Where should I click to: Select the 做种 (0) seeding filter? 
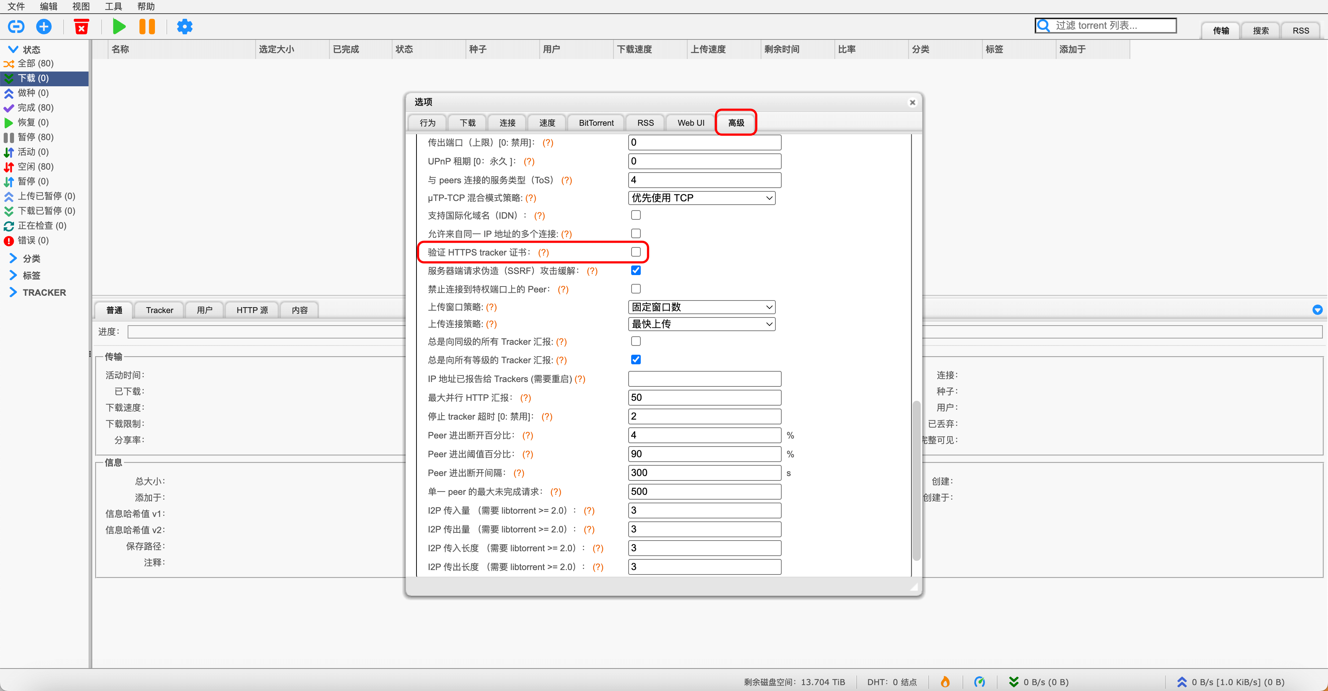(x=44, y=93)
